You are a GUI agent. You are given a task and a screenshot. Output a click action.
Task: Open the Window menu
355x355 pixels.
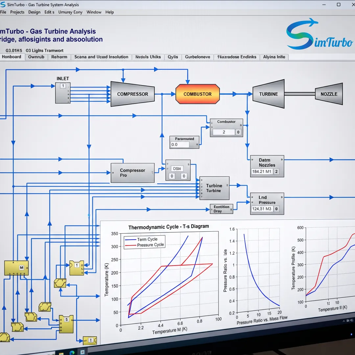click(94, 12)
